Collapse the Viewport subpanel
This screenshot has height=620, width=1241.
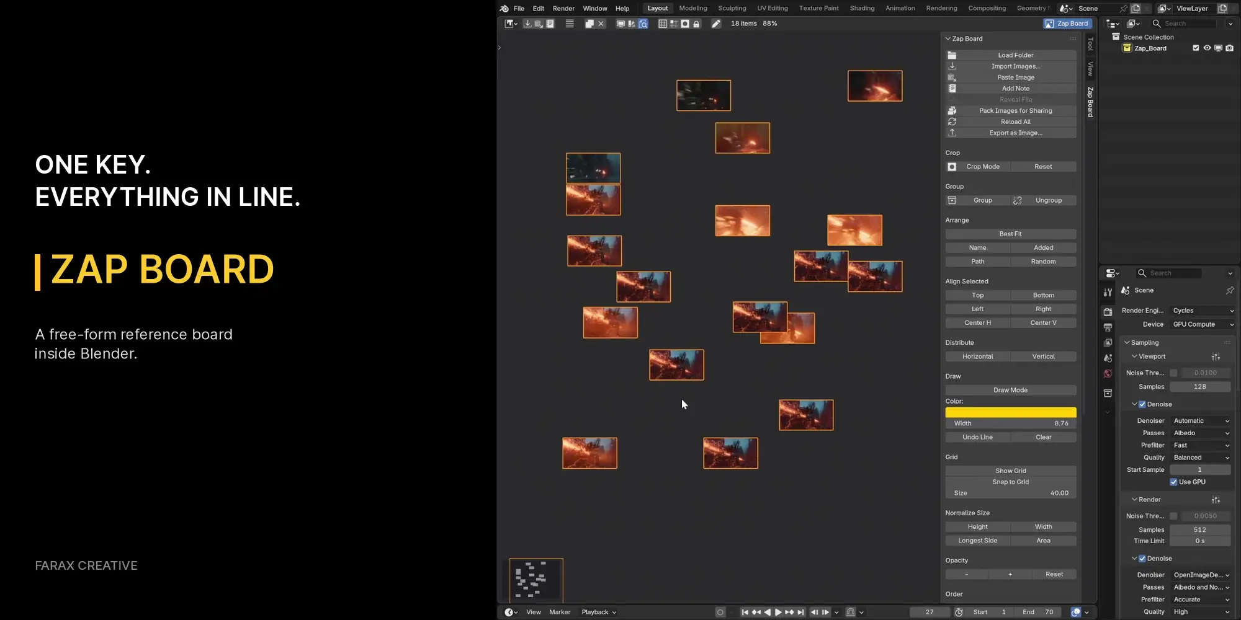click(1149, 357)
